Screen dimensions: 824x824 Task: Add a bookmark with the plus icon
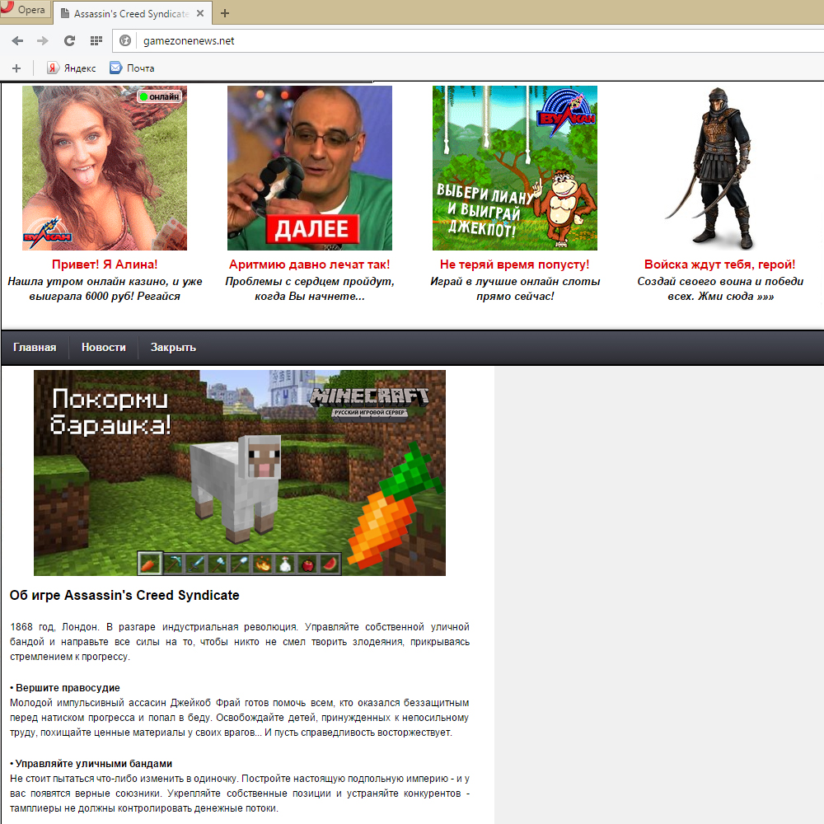click(16, 68)
